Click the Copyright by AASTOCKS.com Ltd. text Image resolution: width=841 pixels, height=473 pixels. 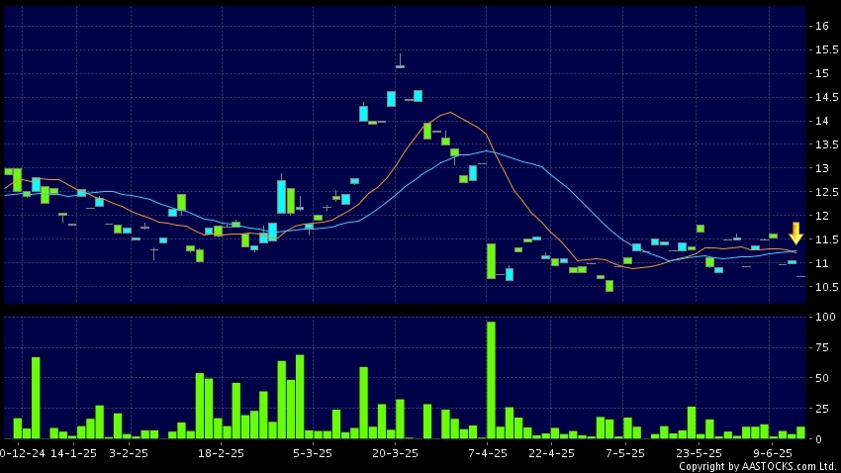tap(758, 466)
